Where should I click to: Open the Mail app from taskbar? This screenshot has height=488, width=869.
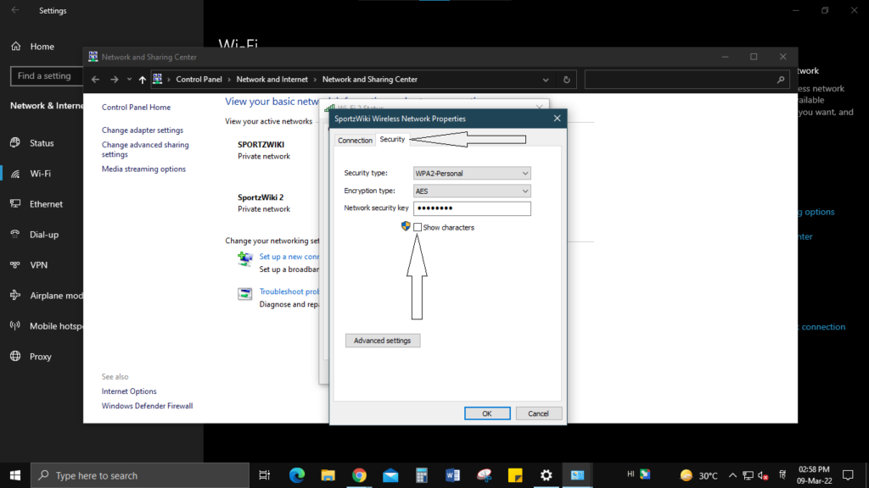coord(390,475)
